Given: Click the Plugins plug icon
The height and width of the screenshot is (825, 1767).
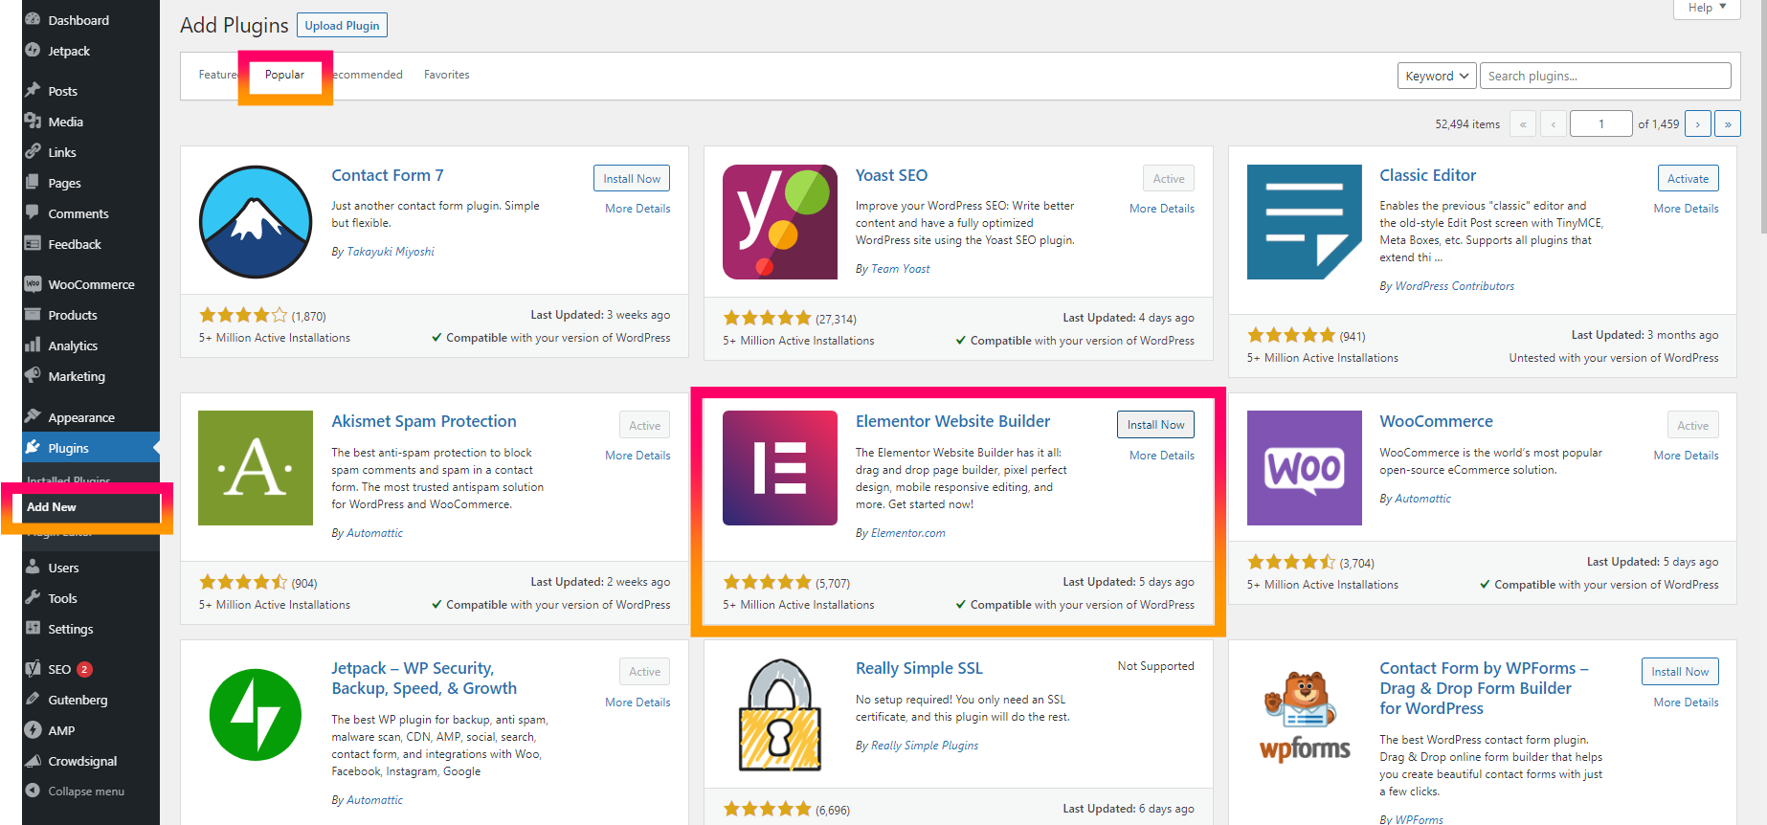Looking at the screenshot, I should [x=34, y=448].
